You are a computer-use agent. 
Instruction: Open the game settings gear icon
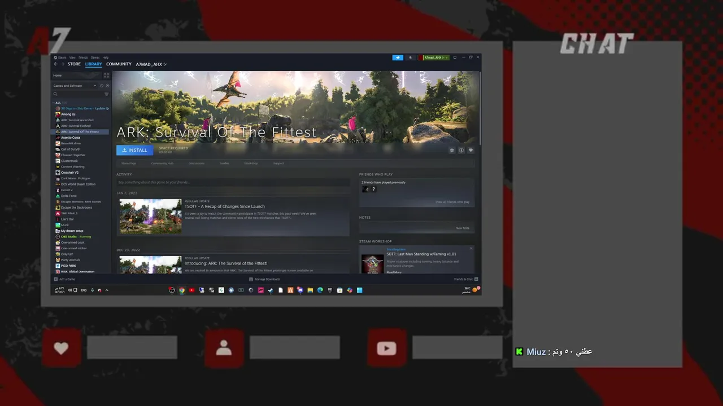point(451,150)
